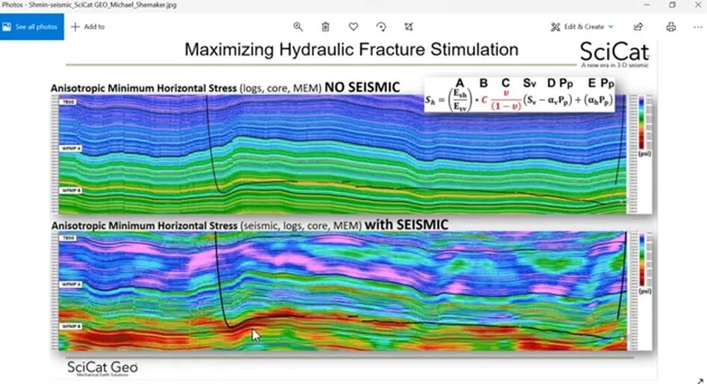Restore down the Photos window
707x384 pixels.
pos(672,4)
